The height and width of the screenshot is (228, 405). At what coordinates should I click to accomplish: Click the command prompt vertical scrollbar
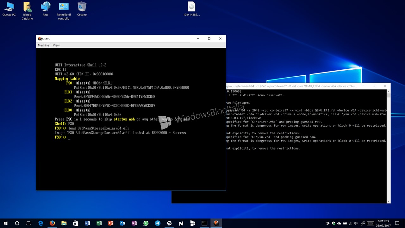(x=389, y=146)
